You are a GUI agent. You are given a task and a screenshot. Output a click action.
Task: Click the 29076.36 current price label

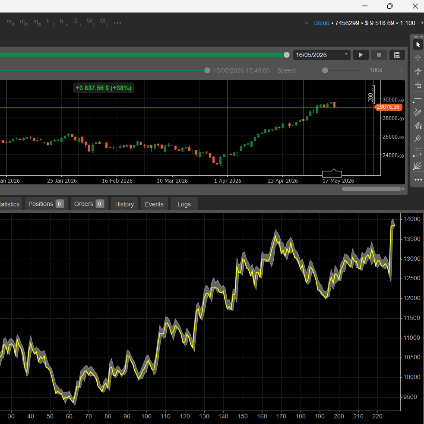[388, 107]
